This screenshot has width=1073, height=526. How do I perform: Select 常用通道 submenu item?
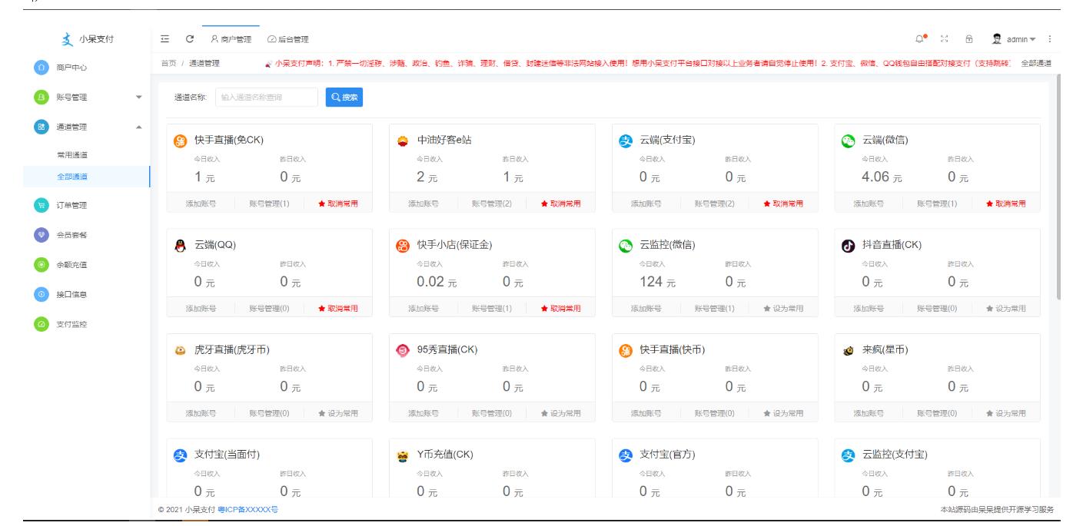point(72,154)
